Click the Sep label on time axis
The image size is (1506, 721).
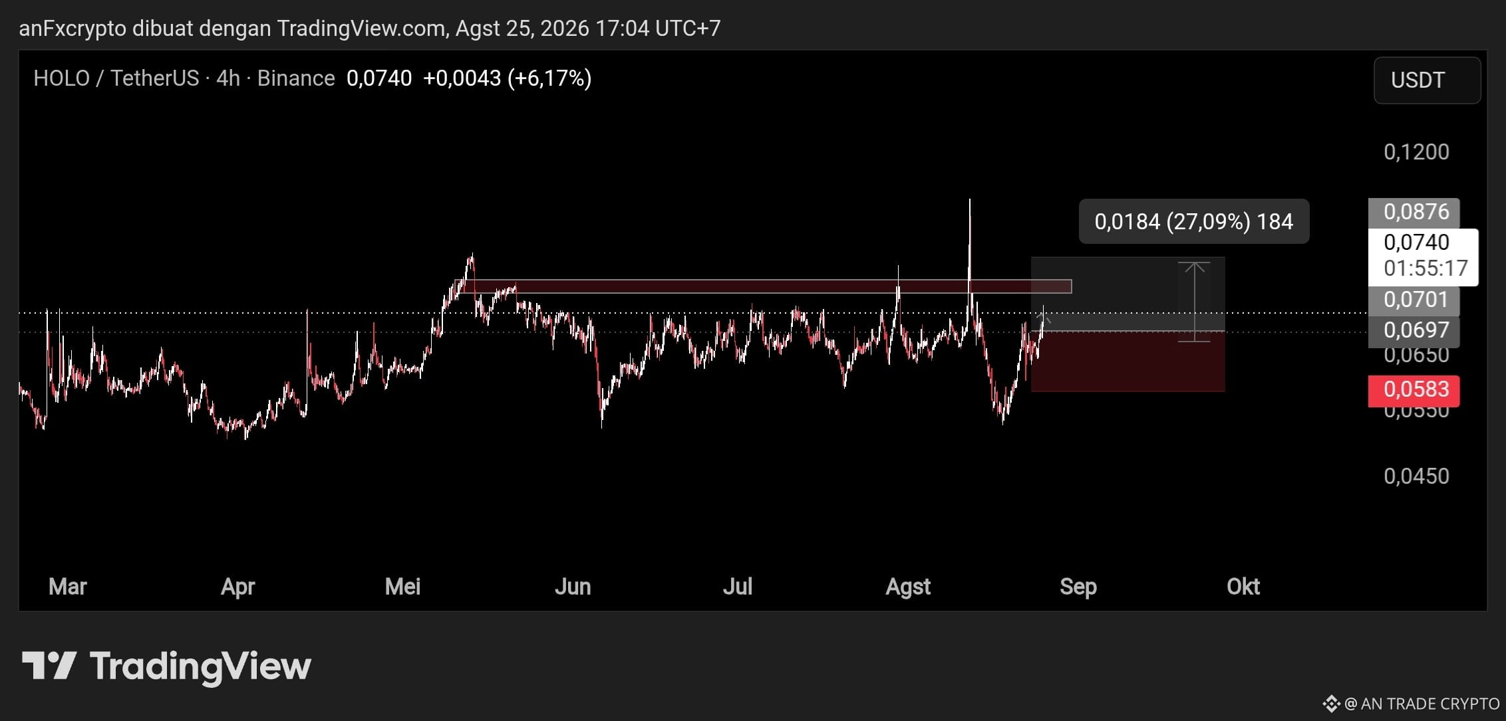1078,587
